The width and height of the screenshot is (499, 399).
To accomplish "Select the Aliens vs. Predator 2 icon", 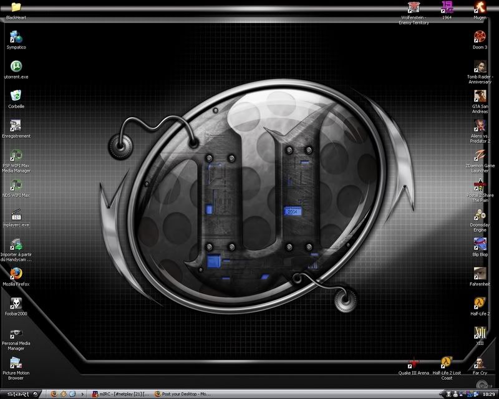I will pos(480,132).
